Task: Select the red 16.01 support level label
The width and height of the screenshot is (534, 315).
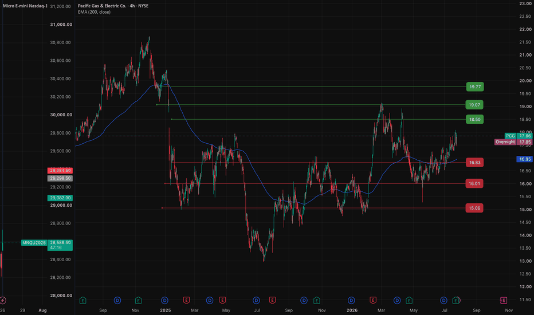Action: tap(474, 183)
